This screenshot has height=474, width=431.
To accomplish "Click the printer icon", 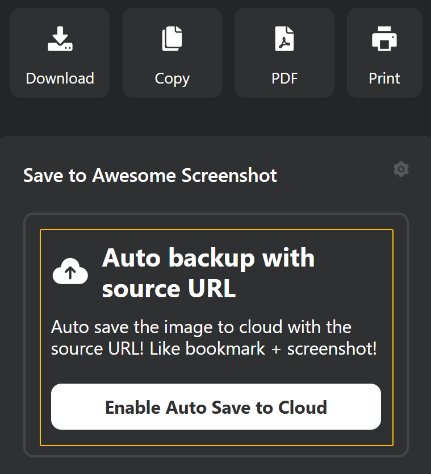I will [x=384, y=39].
